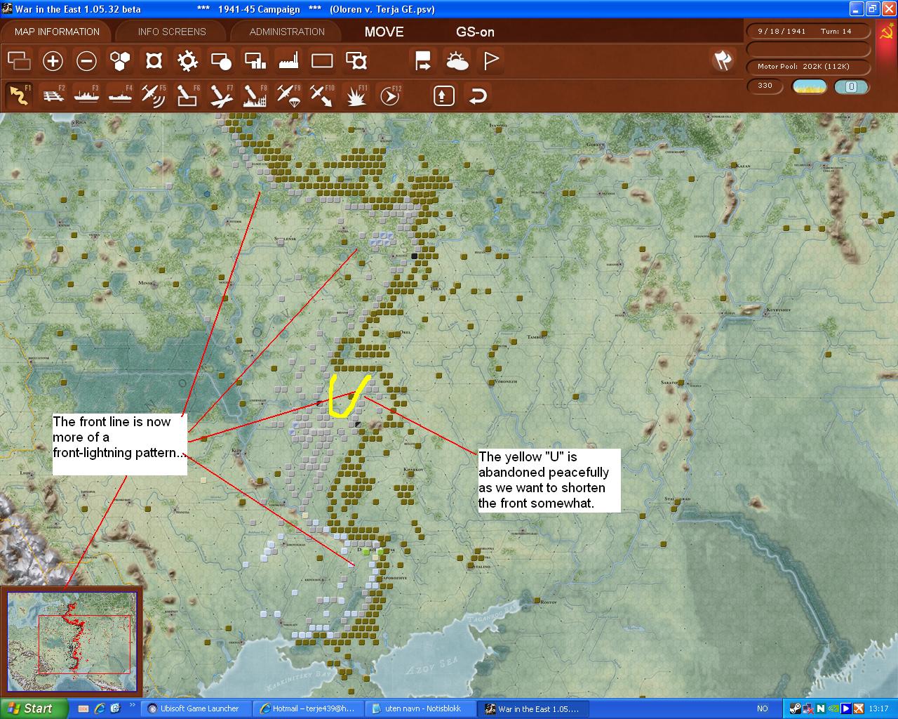
Task: Select Amphibious mode (F4)
Action: coord(120,95)
